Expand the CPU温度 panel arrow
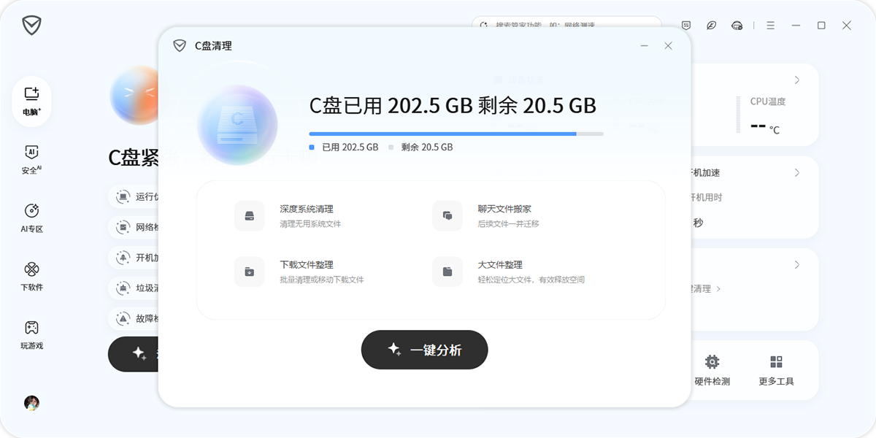Viewport: 876px width, 438px height. 798,80
